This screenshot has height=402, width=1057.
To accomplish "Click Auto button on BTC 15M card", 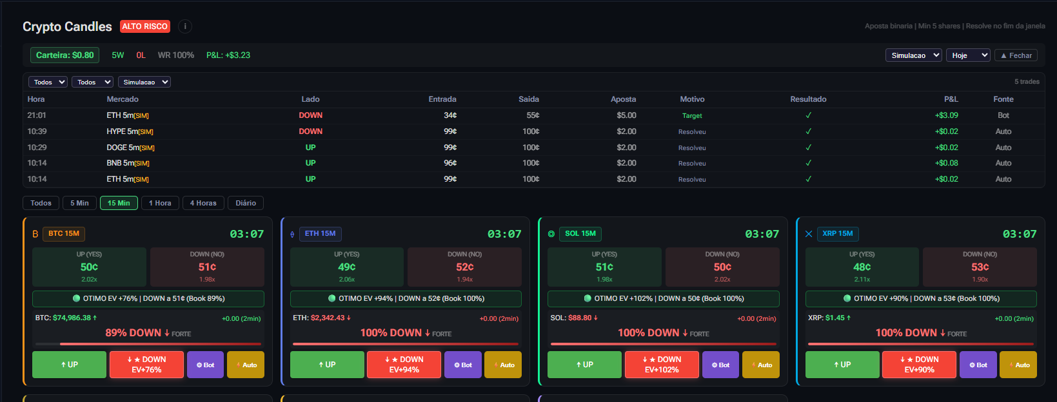I will (x=246, y=365).
